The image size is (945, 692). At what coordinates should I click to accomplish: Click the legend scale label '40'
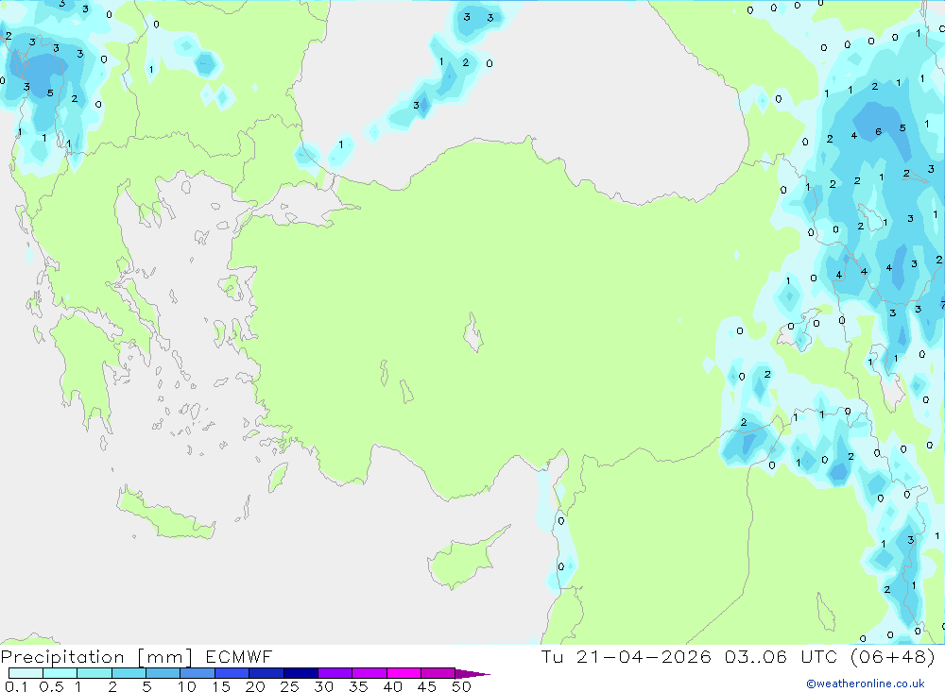393,686
